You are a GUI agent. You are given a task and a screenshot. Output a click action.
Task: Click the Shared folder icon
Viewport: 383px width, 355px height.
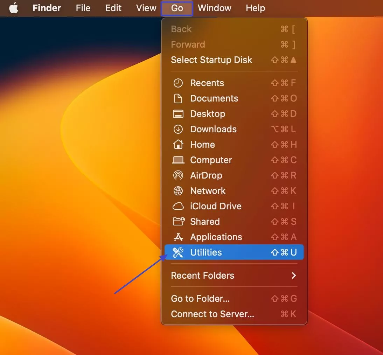click(x=179, y=221)
